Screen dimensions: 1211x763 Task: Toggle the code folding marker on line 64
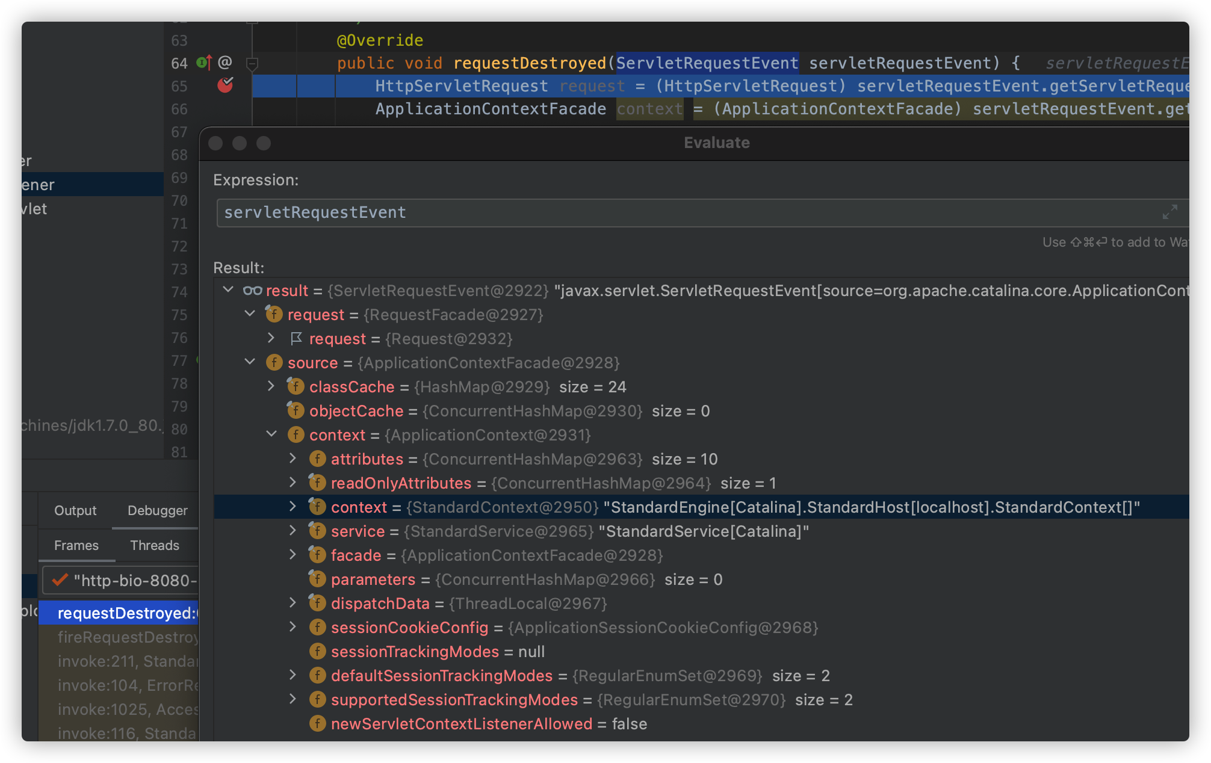coord(253,63)
